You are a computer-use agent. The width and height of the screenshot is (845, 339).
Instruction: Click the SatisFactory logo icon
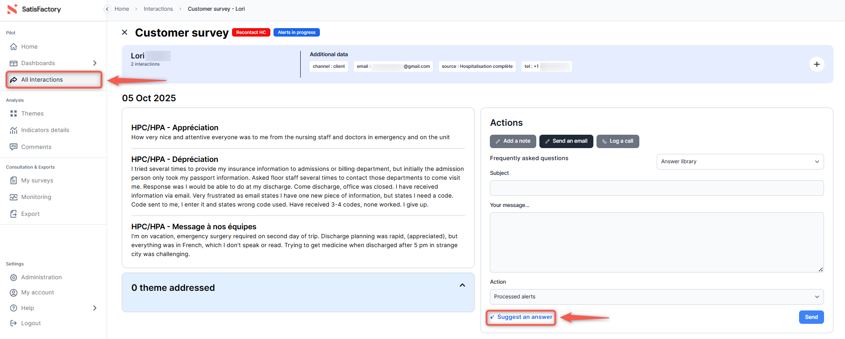(x=12, y=9)
